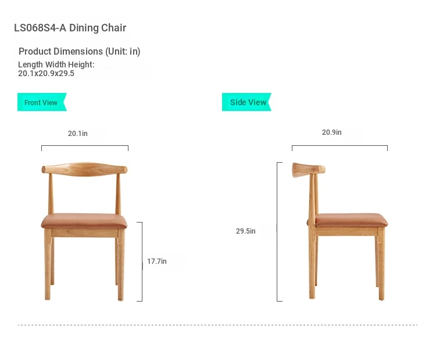Image resolution: width=436 pixels, height=337 pixels.
Task: Click the bracket line under 20.1in
Action: [85, 146]
